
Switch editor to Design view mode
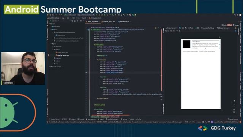236,25
